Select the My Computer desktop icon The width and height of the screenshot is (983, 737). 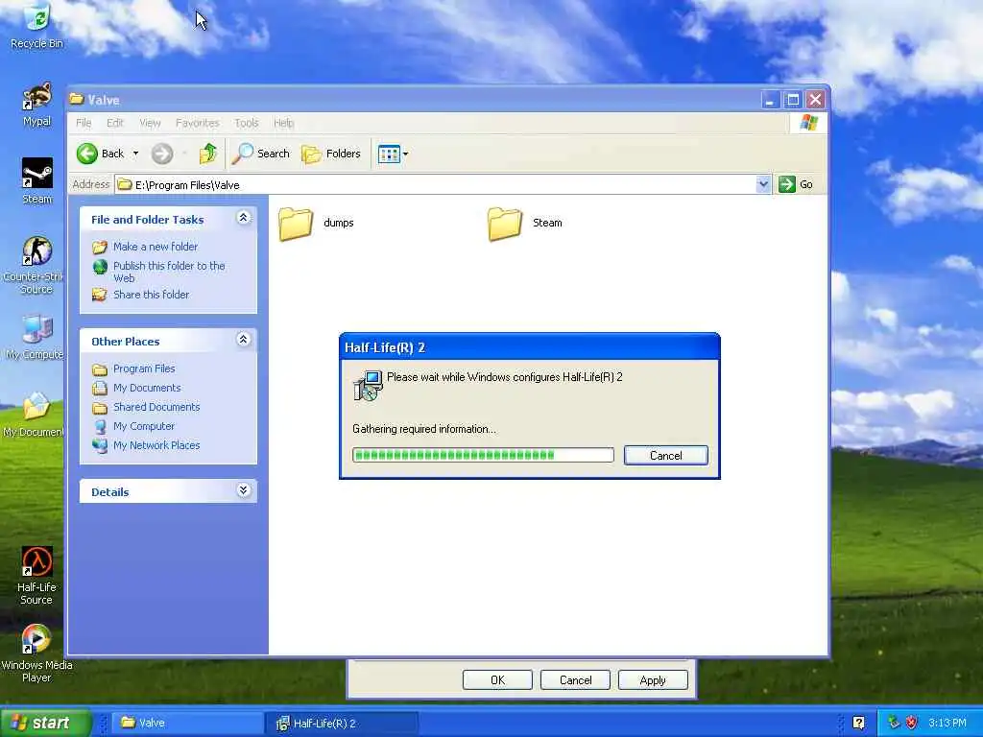pos(34,337)
